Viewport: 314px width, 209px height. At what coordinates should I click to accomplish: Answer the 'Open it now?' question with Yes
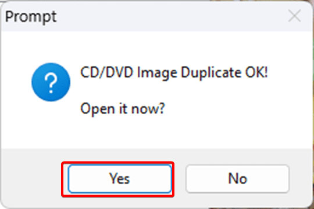point(120,178)
